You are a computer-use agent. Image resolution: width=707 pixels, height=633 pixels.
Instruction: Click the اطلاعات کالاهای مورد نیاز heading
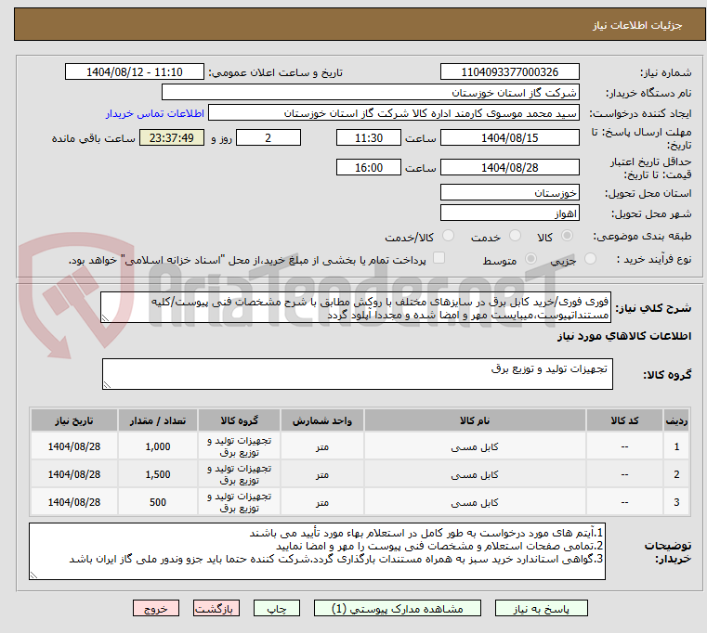pyautogui.click(x=624, y=336)
